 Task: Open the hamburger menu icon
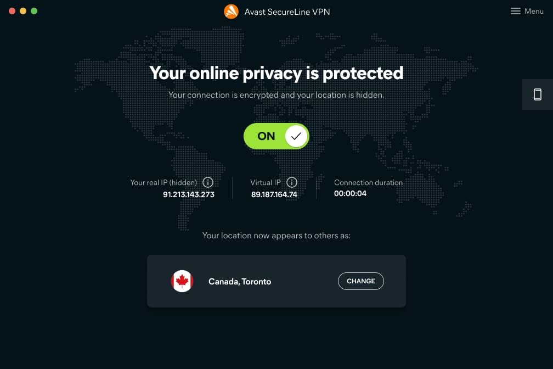click(515, 12)
